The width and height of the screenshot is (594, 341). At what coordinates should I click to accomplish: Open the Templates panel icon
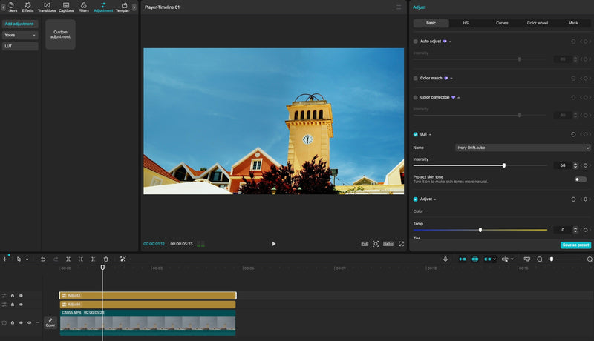click(124, 5)
